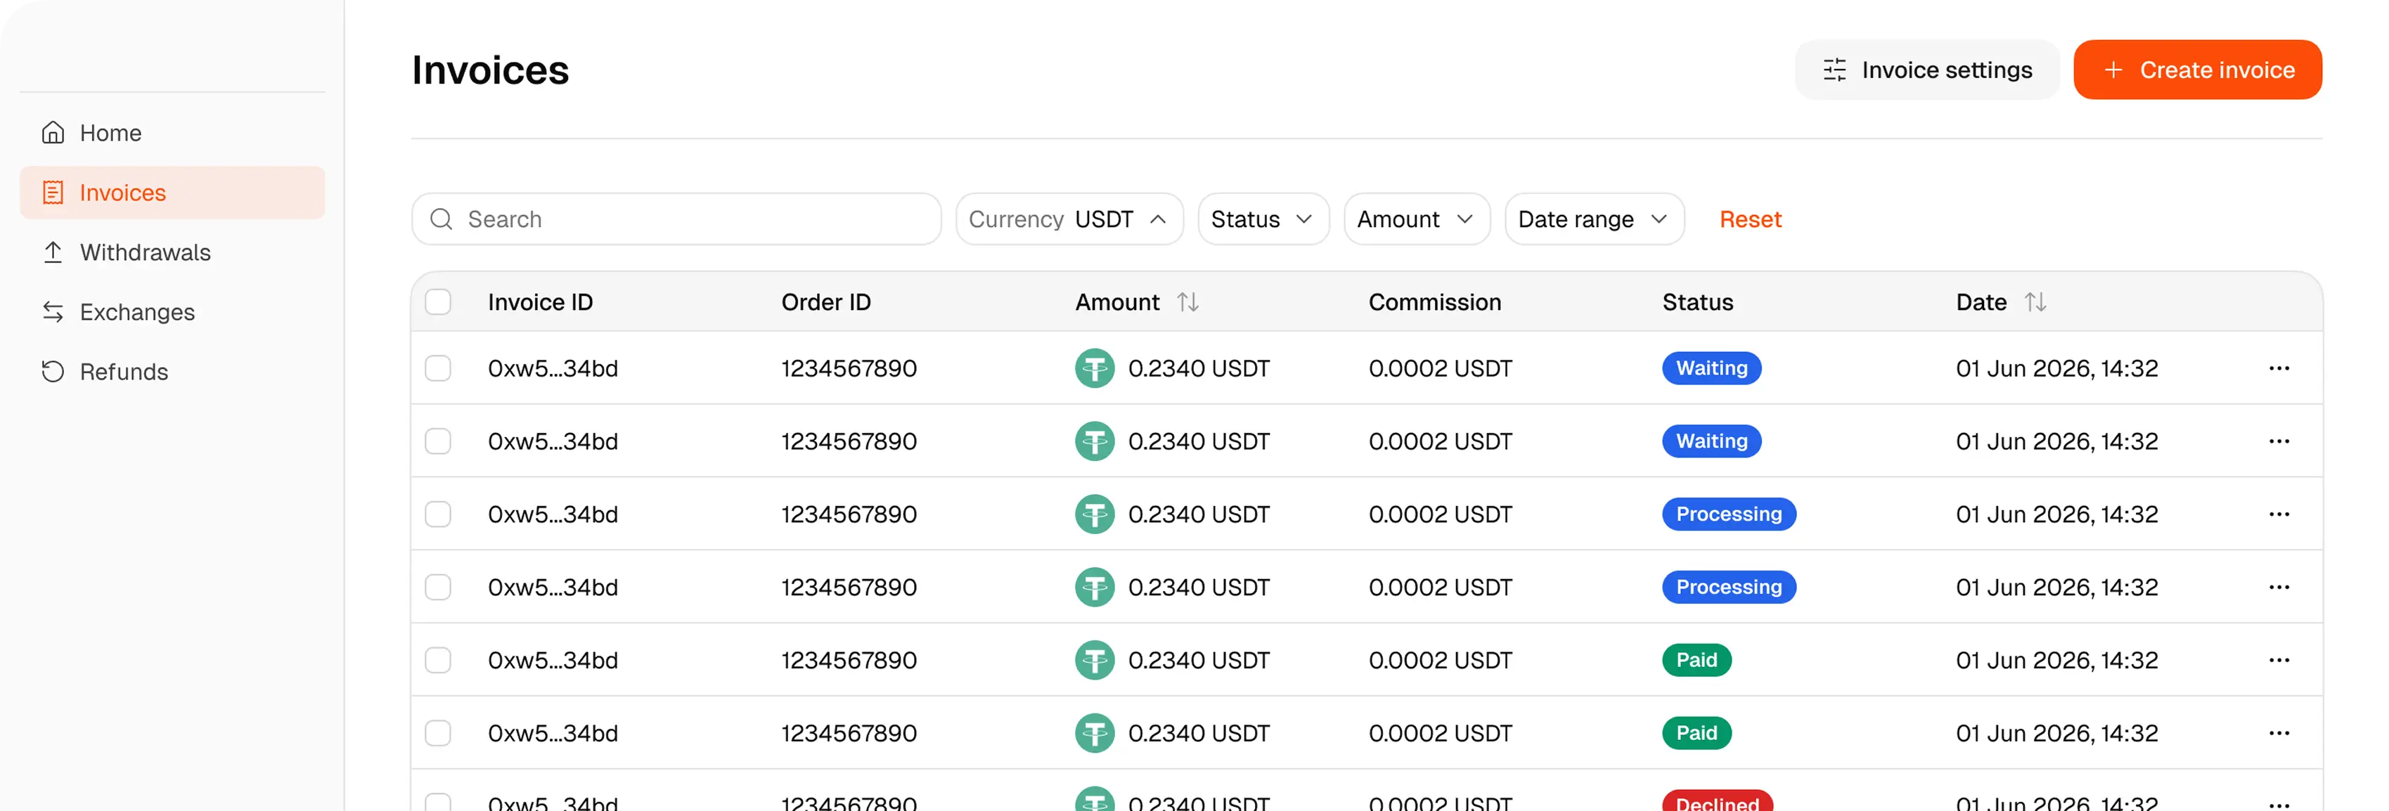Image resolution: width=2389 pixels, height=811 pixels.
Task: Check the second Waiting invoice row checkbox
Action: [438, 441]
